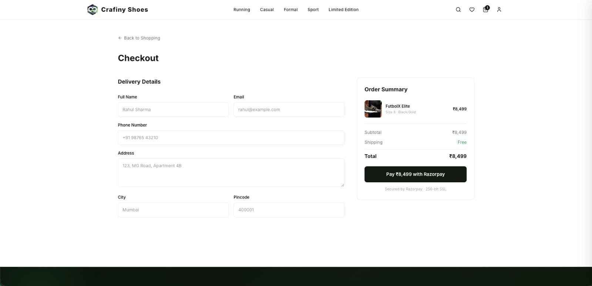592x286 pixels.
Task: Go to the Formal category
Action: pyautogui.click(x=290, y=10)
